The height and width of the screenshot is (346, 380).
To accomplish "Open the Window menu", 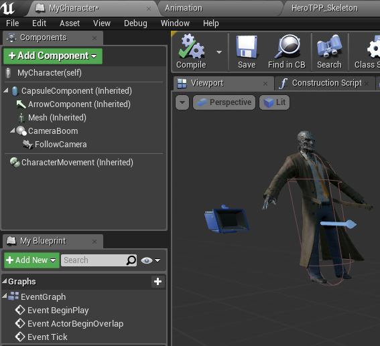I will [175, 23].
